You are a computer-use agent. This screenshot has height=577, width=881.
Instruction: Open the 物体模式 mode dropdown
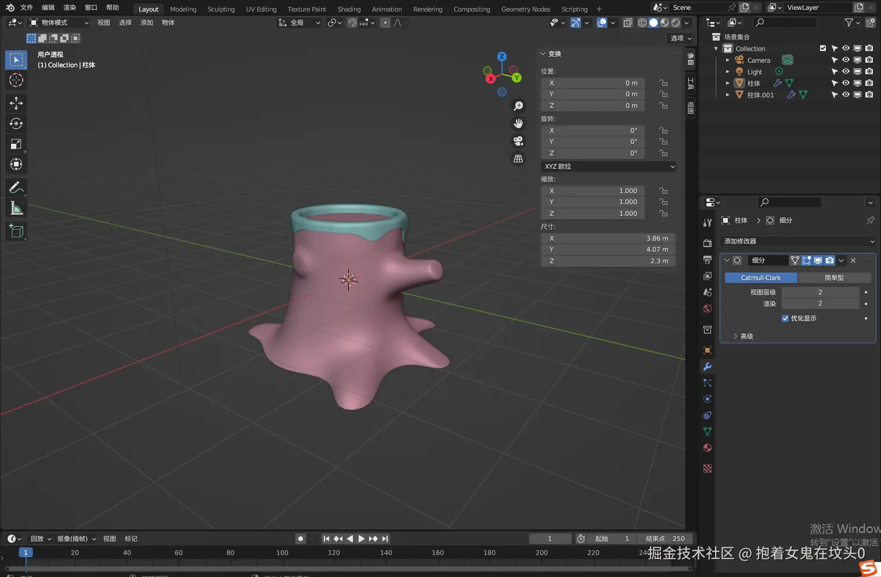coord(59,23)
